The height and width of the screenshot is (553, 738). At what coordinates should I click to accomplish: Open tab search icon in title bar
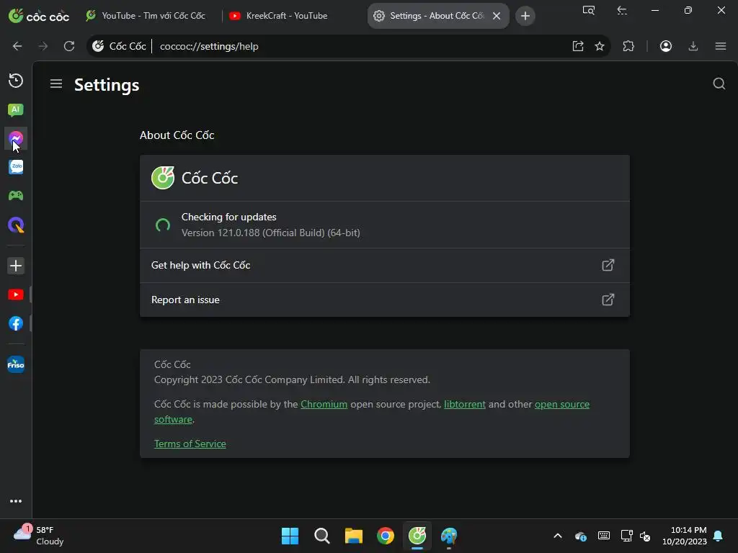(589, 10)
